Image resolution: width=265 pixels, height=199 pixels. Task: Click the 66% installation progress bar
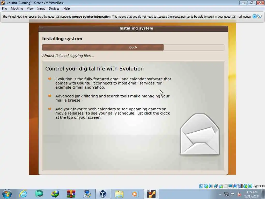pos(133,47)
